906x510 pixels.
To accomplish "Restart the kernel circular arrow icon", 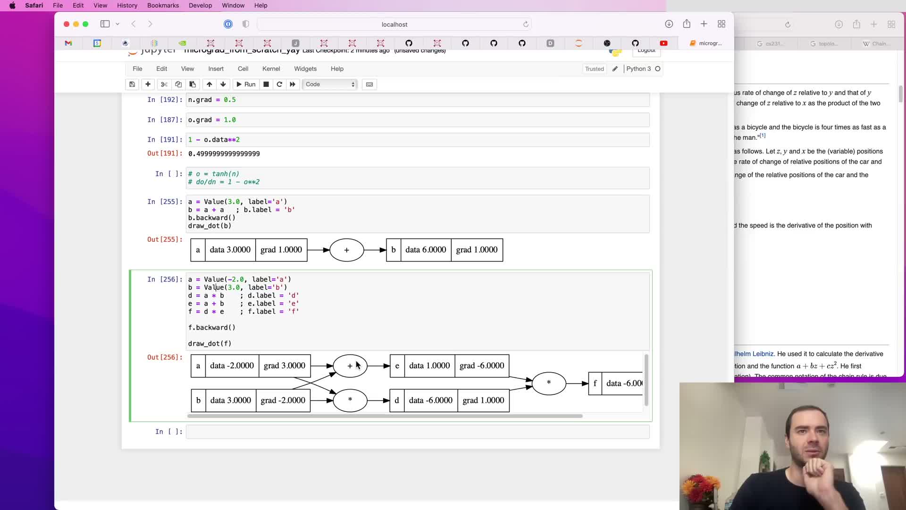I will coord(279,84).
